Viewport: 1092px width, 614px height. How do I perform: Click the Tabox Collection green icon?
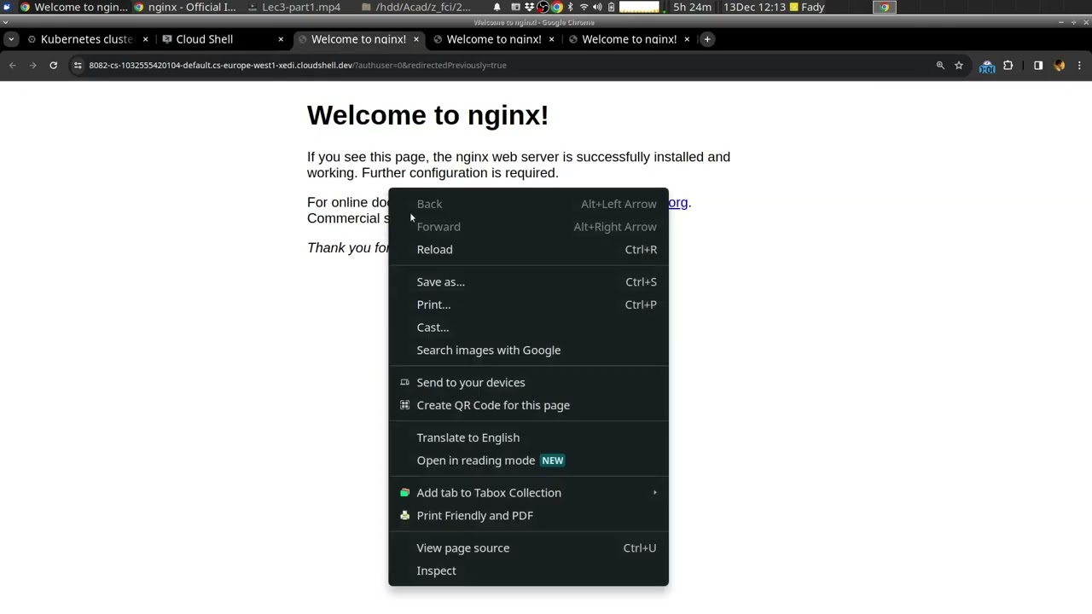404,493
